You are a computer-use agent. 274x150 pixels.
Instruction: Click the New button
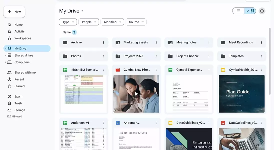click(x=14, y=12)
